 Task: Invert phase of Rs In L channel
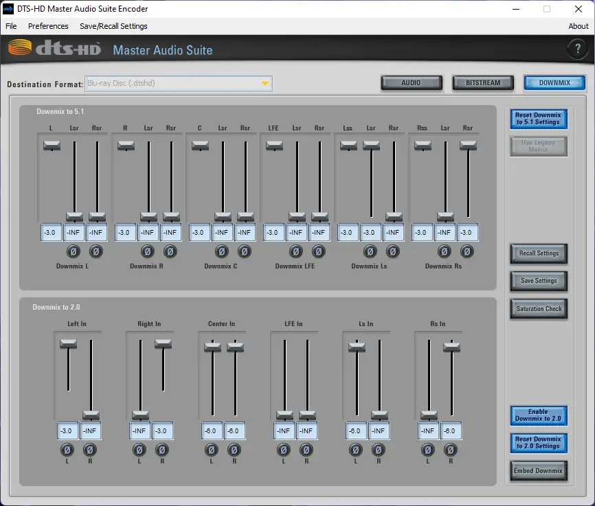pos(427,450)
